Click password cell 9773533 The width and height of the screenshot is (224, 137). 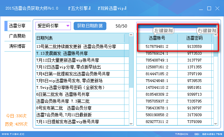click(194, 53)
